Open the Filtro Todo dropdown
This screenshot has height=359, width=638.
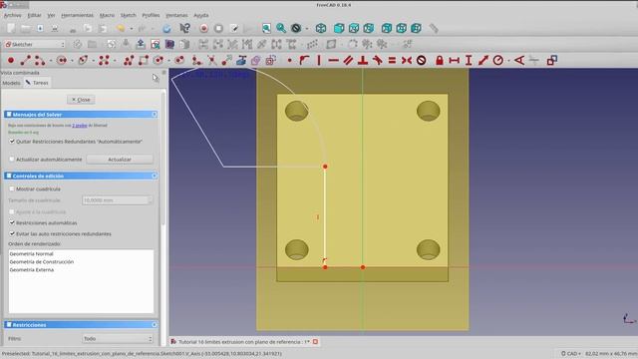point(118,339)
